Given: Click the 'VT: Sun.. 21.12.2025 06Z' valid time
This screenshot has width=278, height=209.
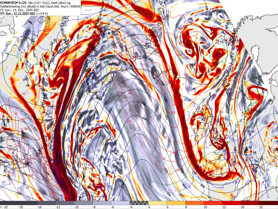Looking at the screenshot, I should (18, 13).
